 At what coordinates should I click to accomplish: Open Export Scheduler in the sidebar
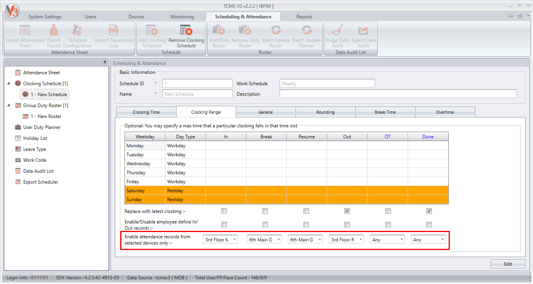pyautogui.click(x=41, y=182)
